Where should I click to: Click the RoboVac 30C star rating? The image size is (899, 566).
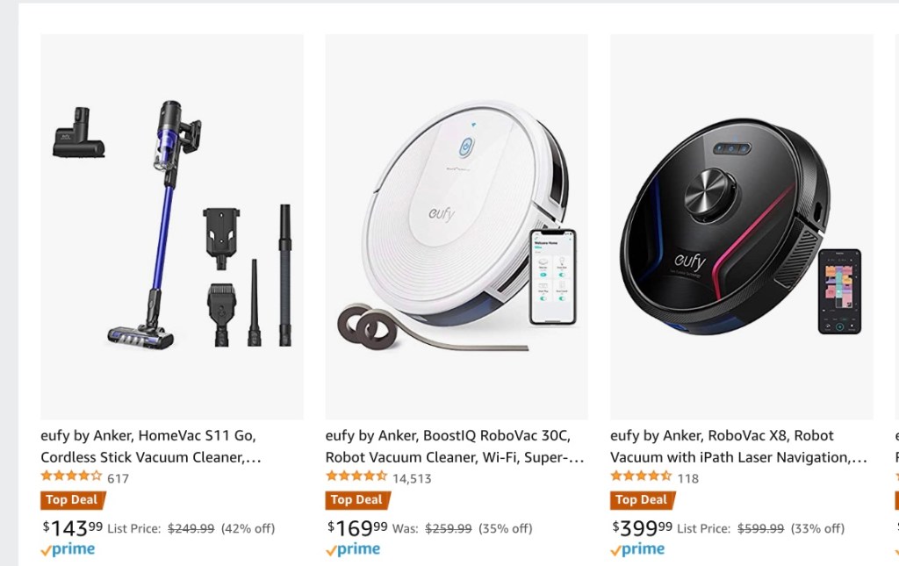point(356,476)
